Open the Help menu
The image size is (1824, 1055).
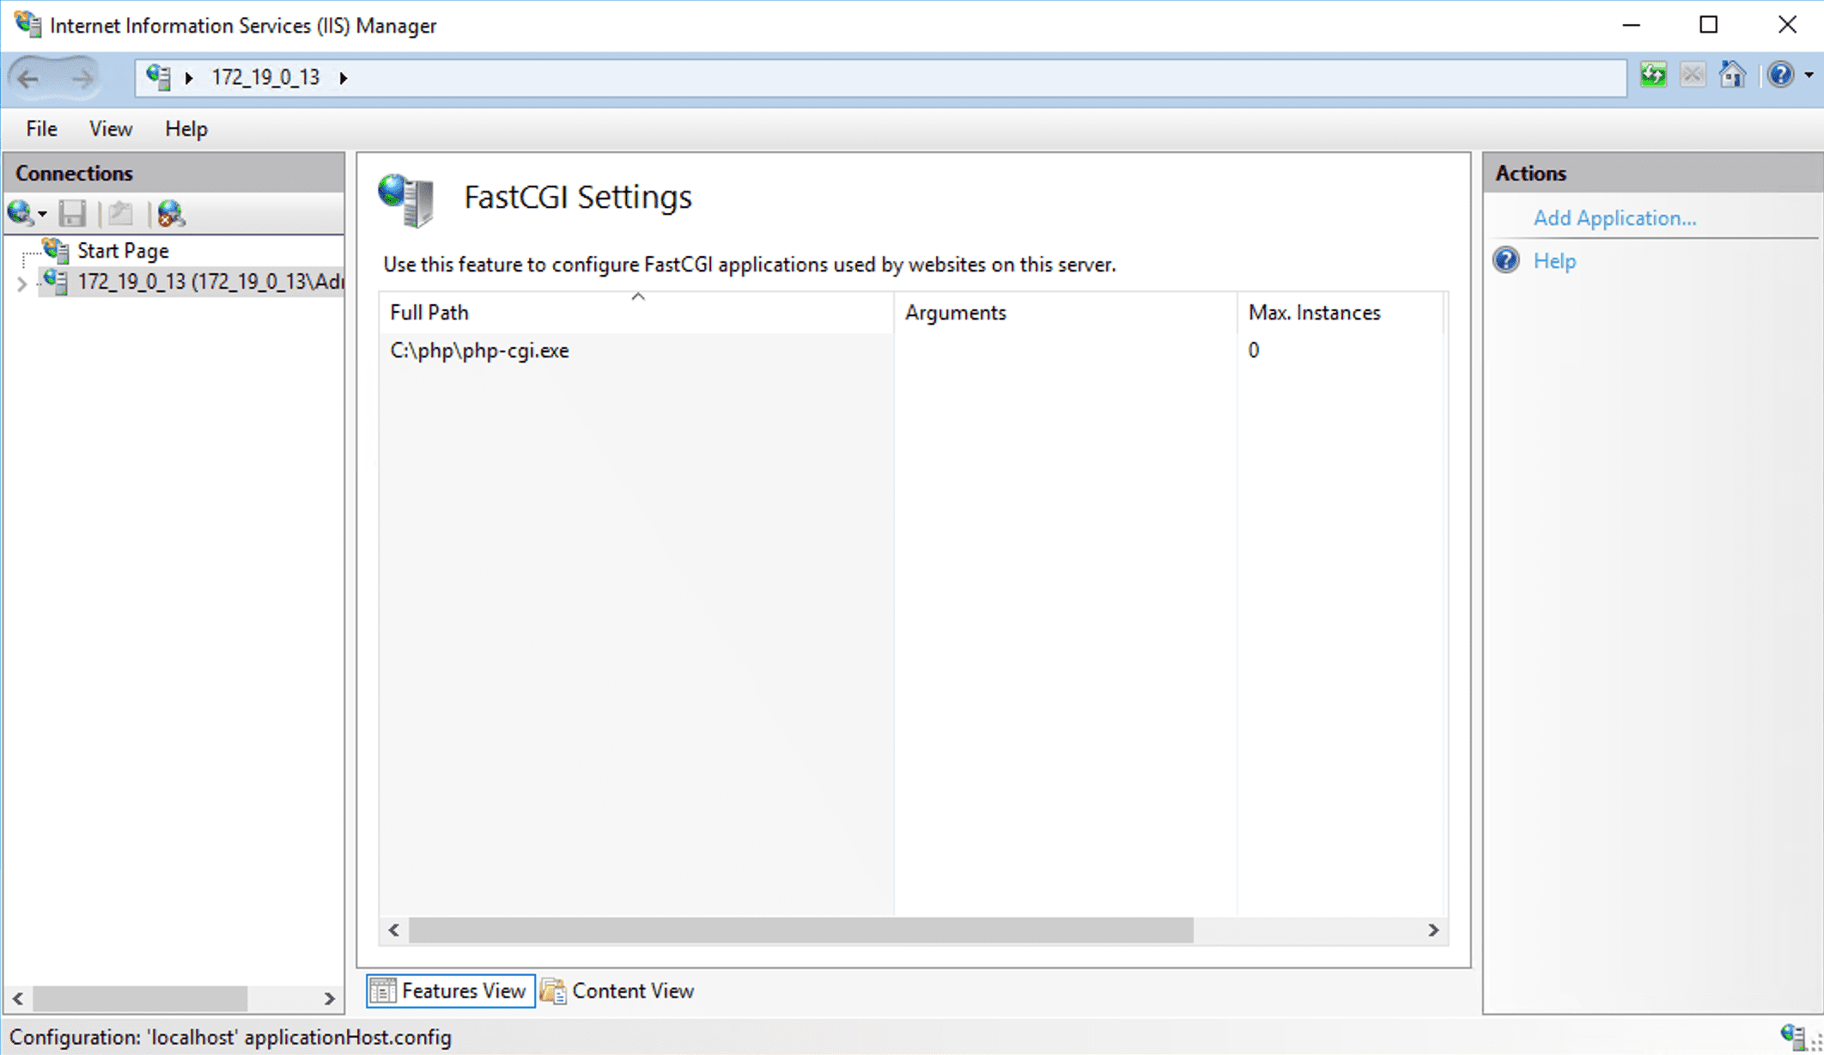pyautogui.click(x=186, y=129)
